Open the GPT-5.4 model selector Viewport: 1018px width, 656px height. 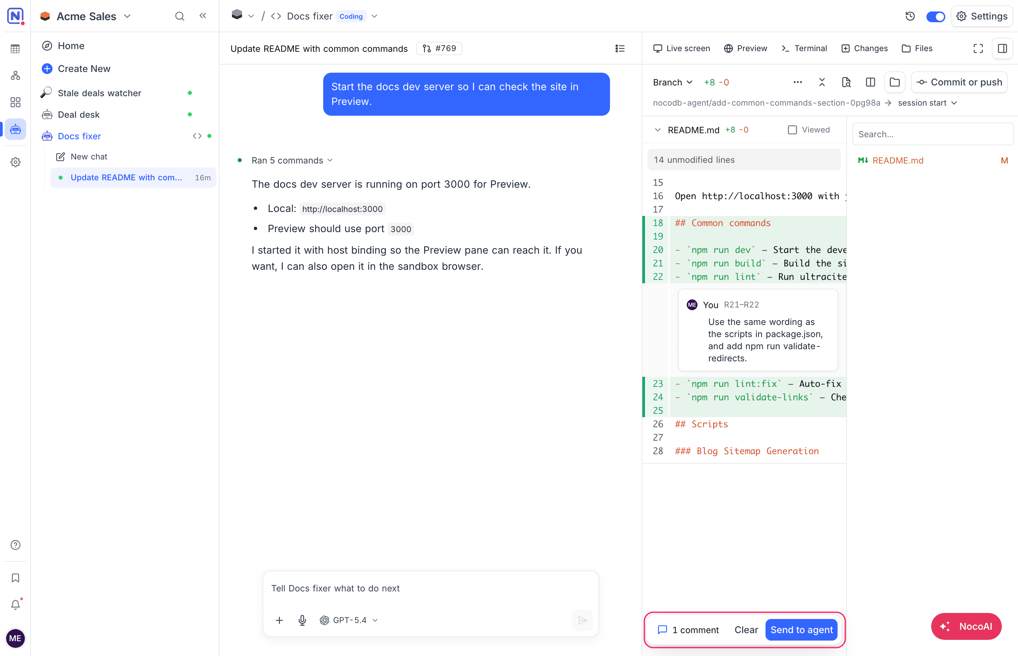pyautogui.click(x=348, y=620)
